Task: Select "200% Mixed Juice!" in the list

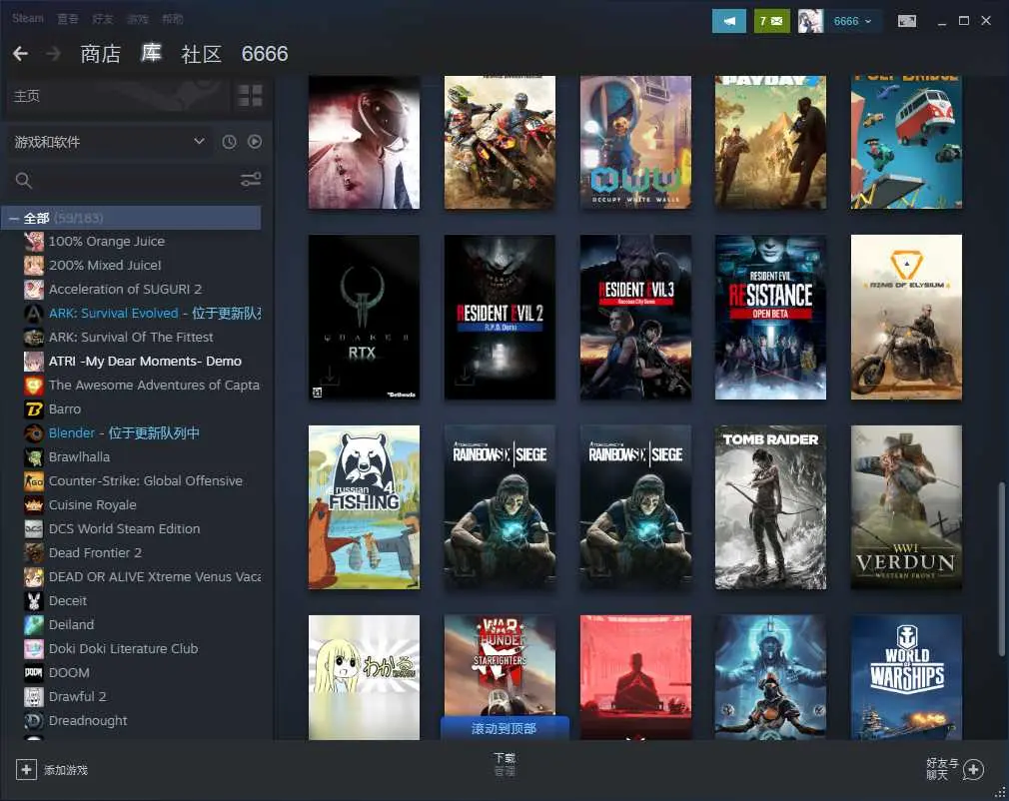Action: pos(105,265)
